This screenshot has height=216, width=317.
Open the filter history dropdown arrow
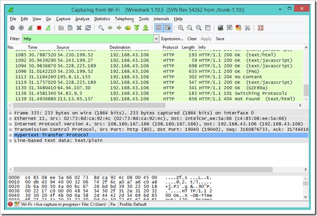pyautogui.click(x=156, y=39)
